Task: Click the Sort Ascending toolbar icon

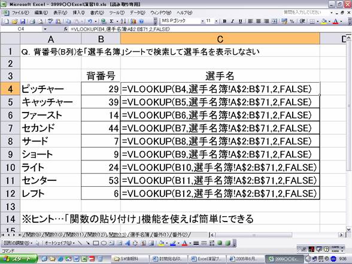Action: (x=123, y=22)
